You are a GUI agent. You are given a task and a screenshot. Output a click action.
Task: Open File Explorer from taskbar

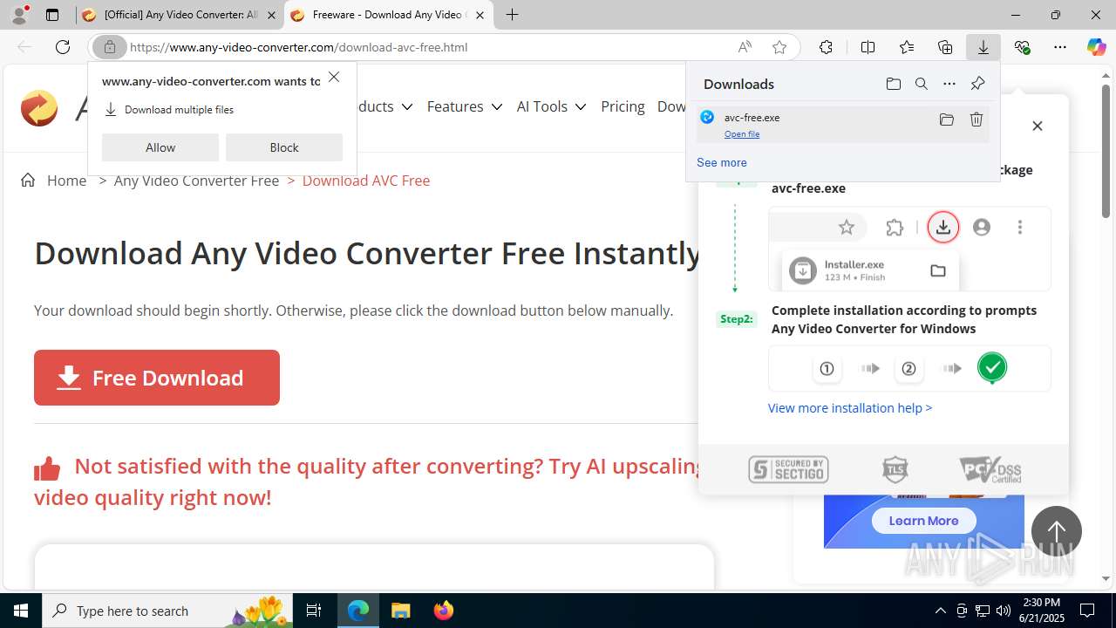point(400,611)
